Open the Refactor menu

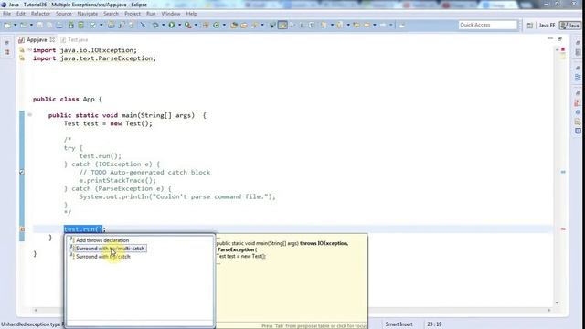click(x=40, y=14)
